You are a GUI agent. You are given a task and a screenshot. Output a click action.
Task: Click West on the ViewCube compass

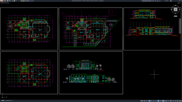[171, 9]
